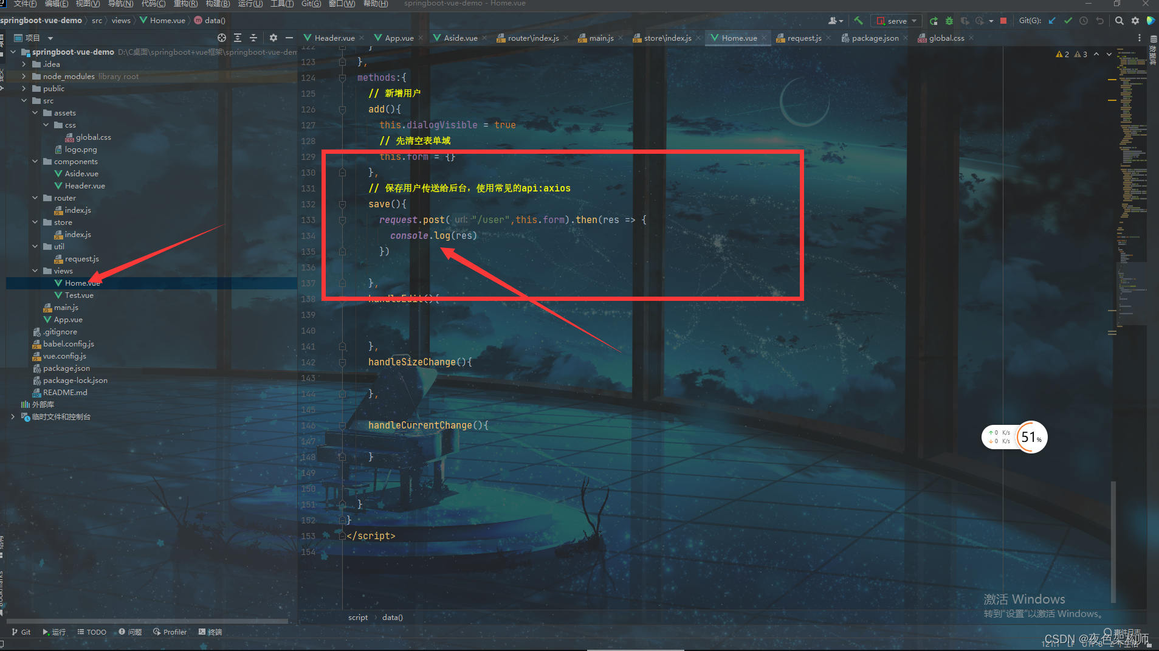The image size is (1159, 651).
Task: Roll back changes with undo arrow
Action: 1099,21
